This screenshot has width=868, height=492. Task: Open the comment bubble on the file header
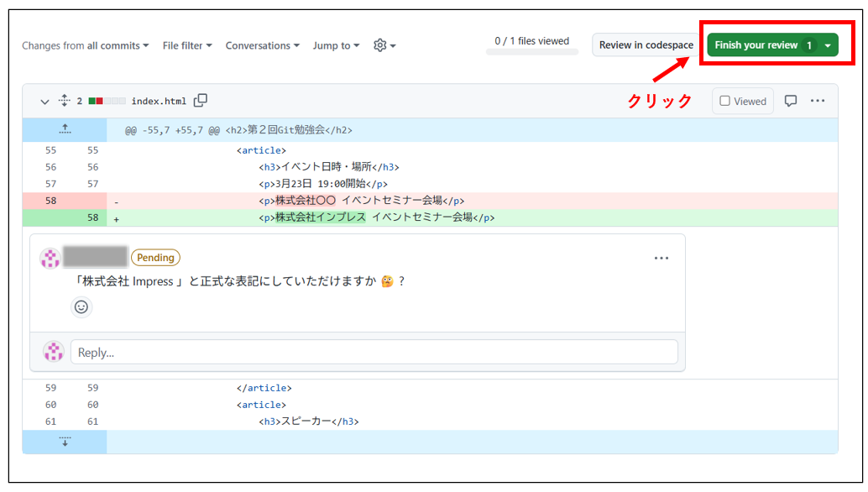click(x=790, y=100)
